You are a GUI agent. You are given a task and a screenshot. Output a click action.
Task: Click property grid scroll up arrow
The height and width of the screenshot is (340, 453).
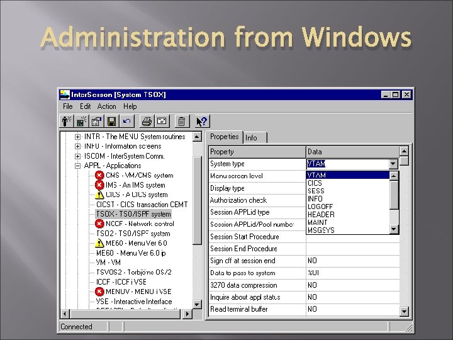[x=404, y=151]
